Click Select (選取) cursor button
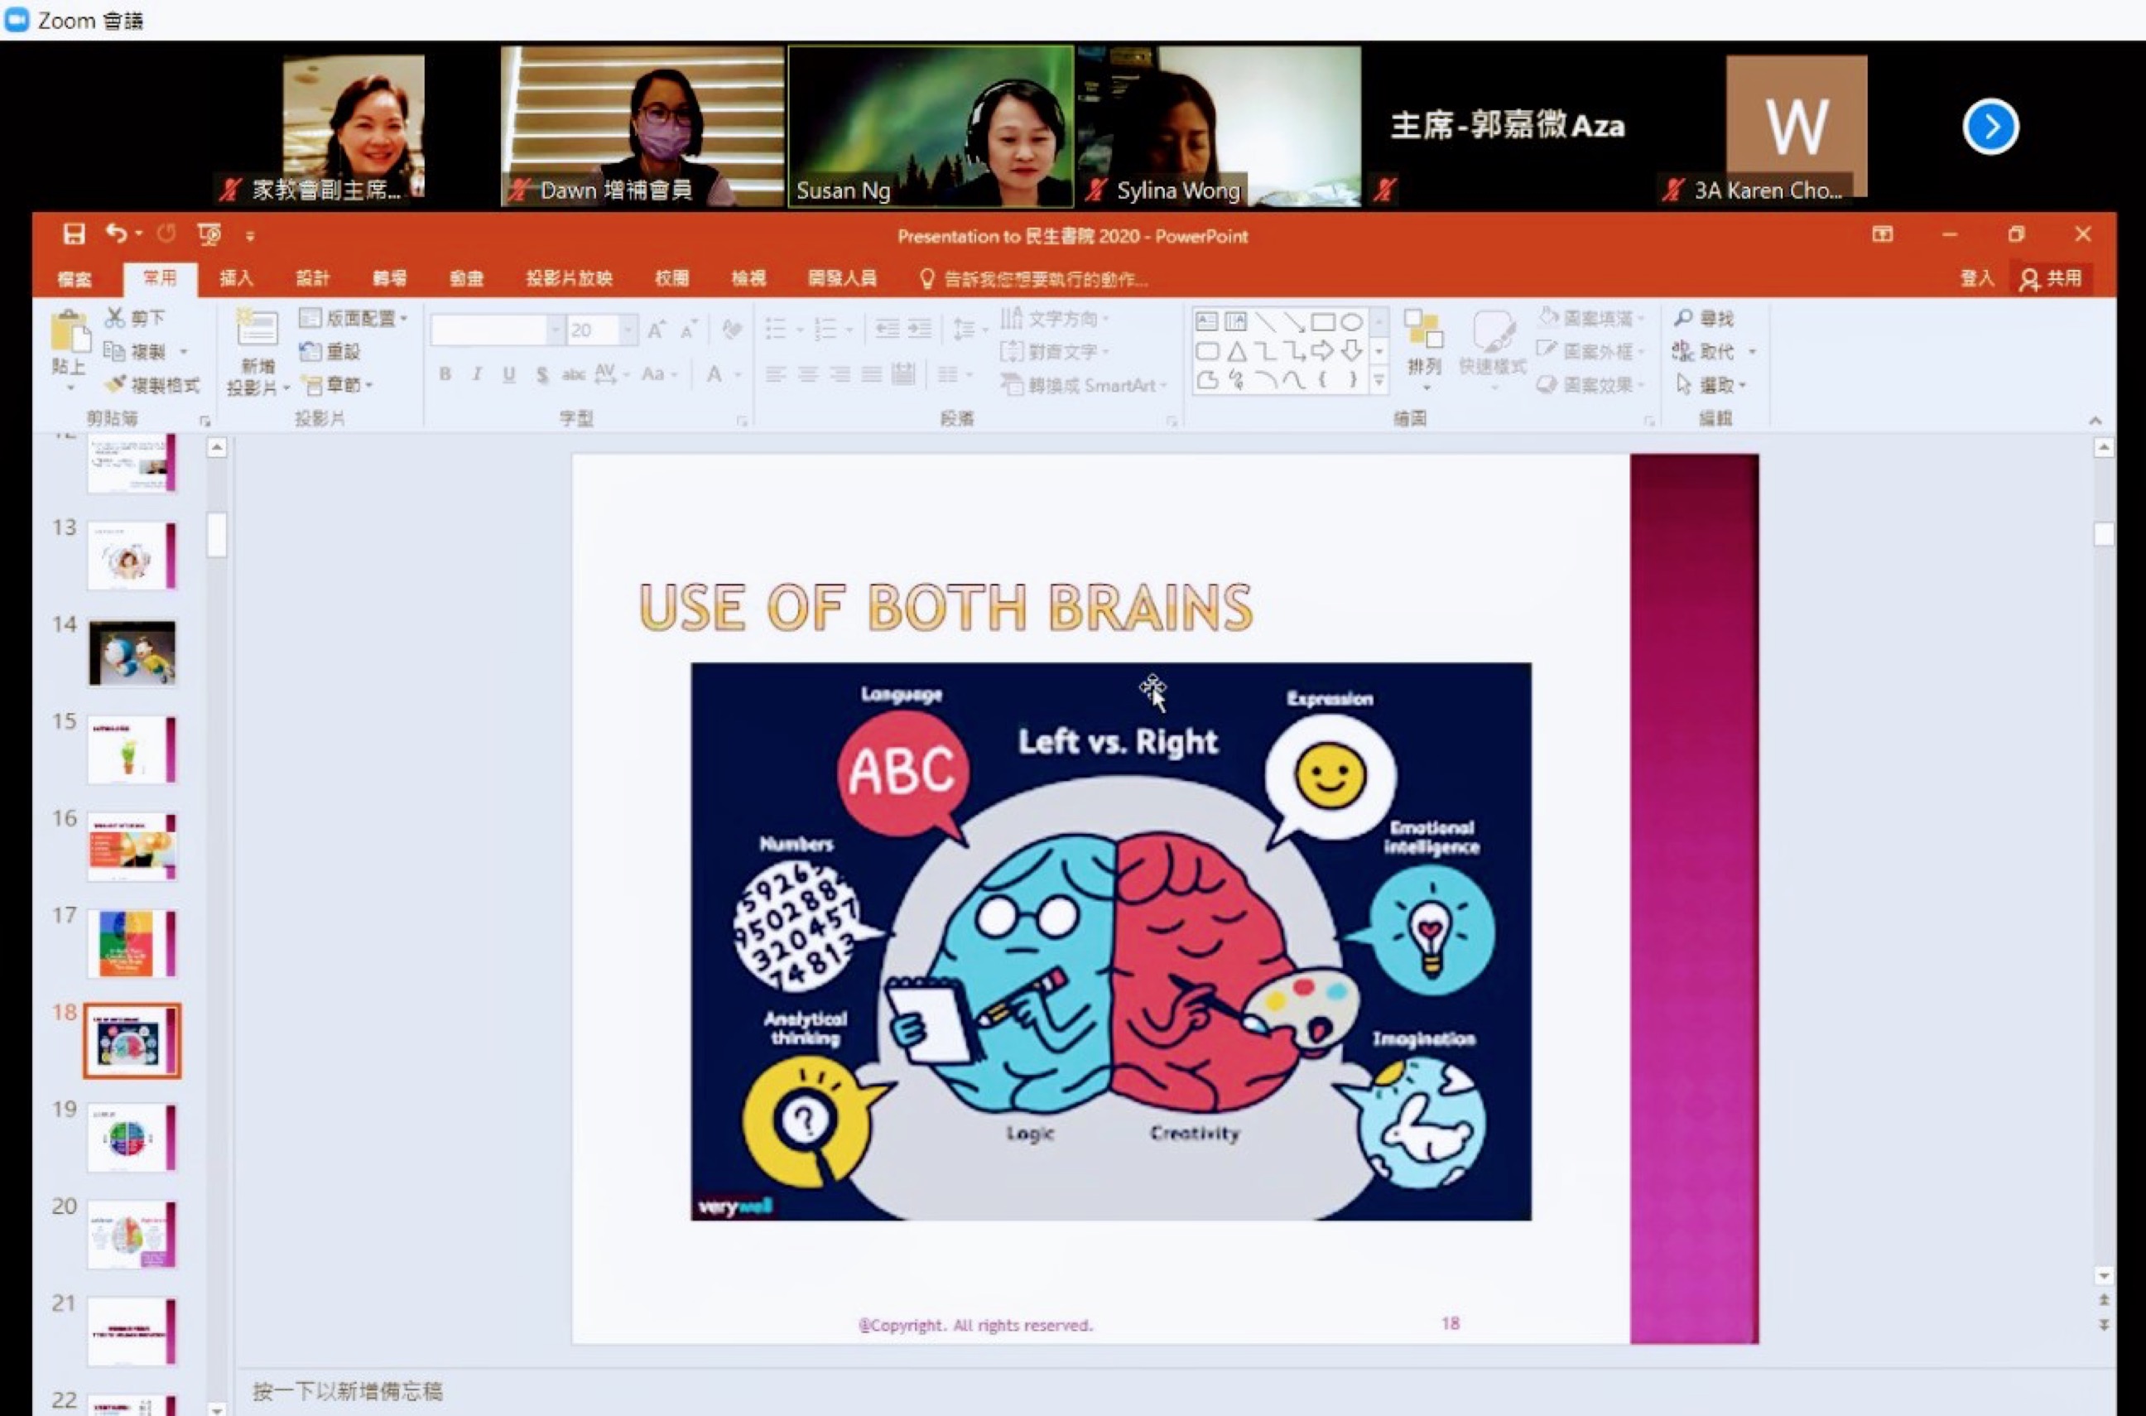This screenshot has width=2146, height=1416. point(1710,385)
